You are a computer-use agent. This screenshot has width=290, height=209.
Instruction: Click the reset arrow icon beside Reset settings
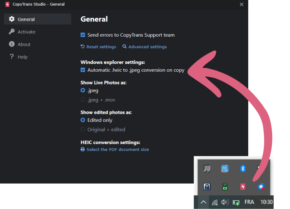82,47
